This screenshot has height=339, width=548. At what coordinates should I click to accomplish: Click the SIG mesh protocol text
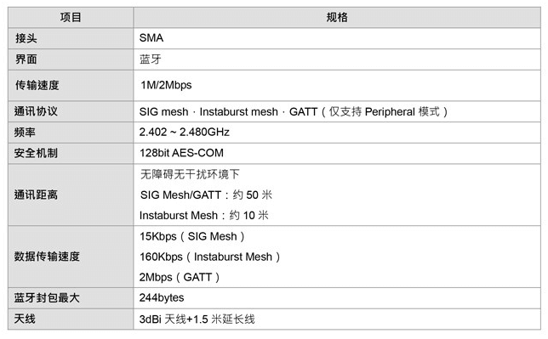click(163, 111)
